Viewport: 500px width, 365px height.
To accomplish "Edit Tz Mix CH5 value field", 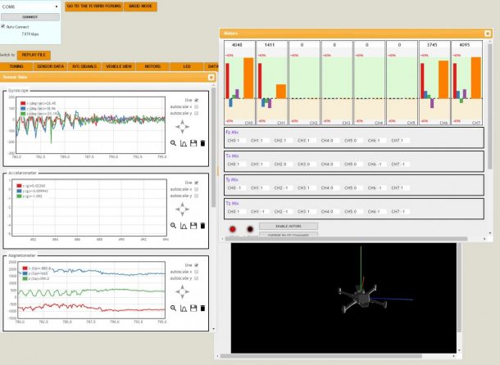I will 358,211.
